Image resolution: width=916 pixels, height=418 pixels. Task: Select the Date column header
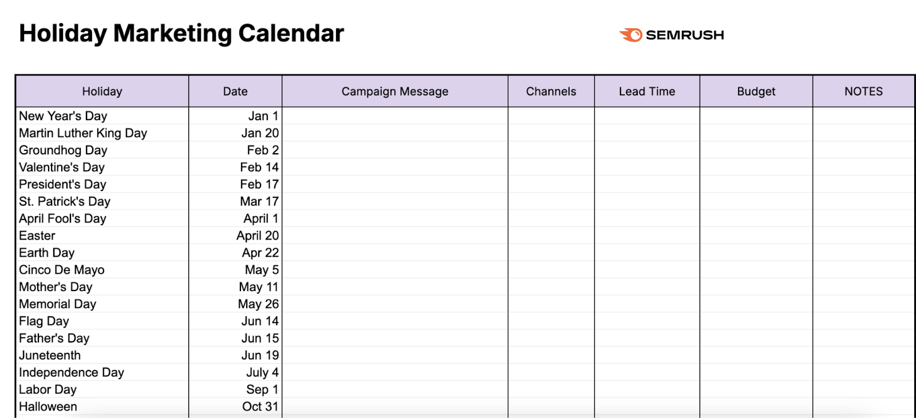(235, 91)
